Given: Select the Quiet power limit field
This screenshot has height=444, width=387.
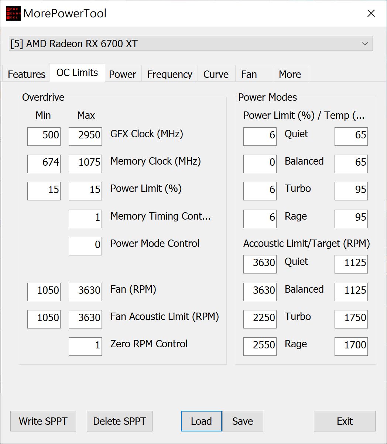Looking at the screenshot, I should point(260,136).
